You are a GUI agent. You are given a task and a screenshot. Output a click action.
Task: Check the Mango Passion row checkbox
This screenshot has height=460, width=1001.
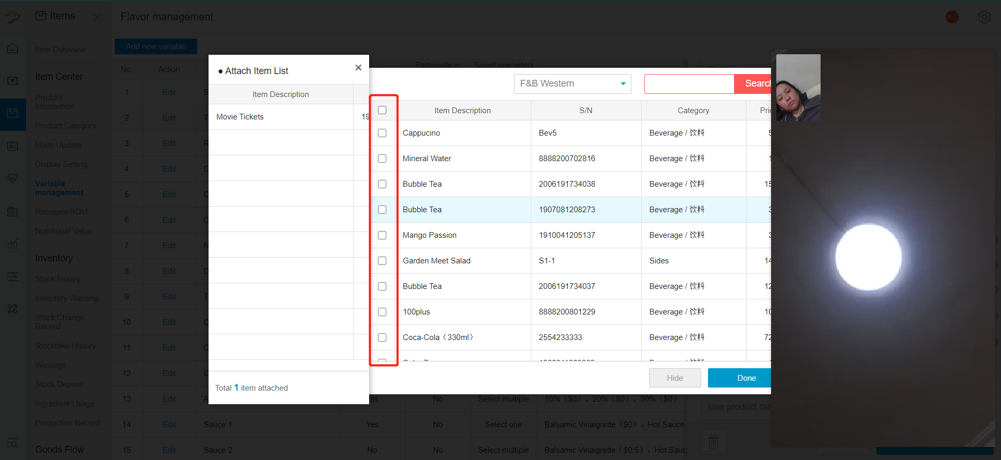coord(382,235)
